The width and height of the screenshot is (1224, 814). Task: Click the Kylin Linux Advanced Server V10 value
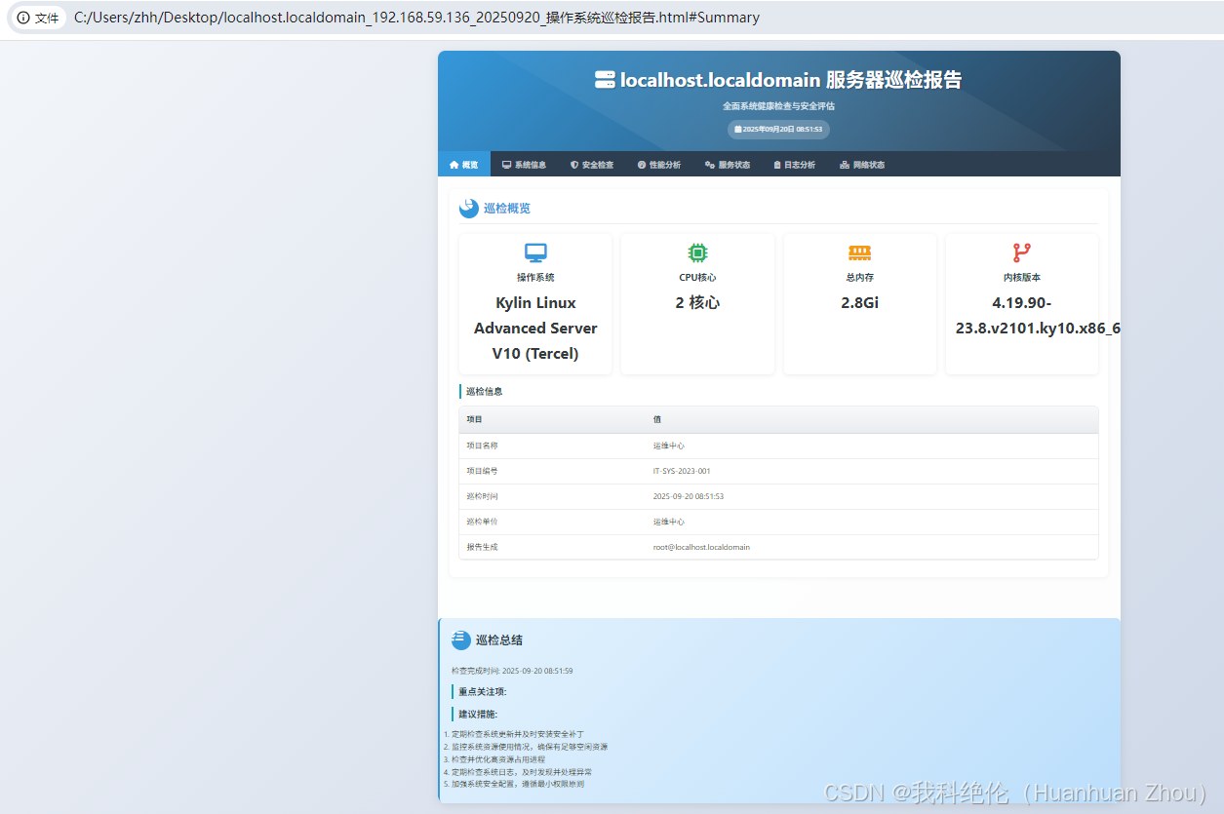coord(535,329)
